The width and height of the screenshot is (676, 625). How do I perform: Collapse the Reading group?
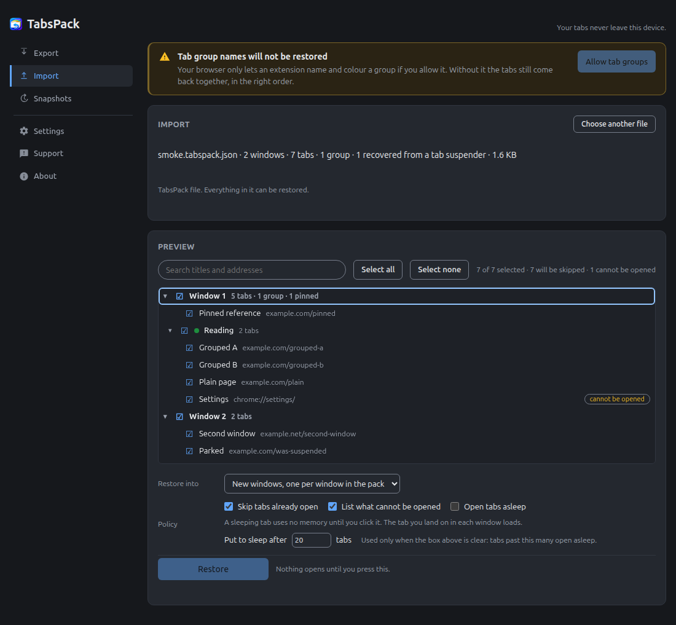point(170,331)
